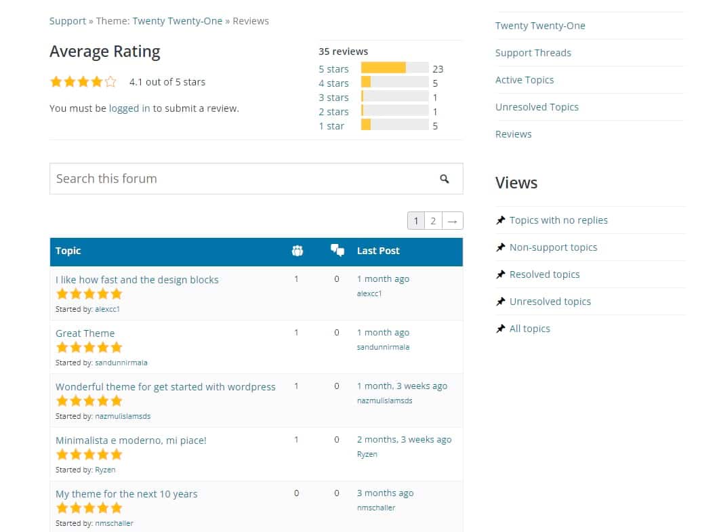
Task: Click the pin icon next to "Resolved topics"
Action: [x=500, y=274]
